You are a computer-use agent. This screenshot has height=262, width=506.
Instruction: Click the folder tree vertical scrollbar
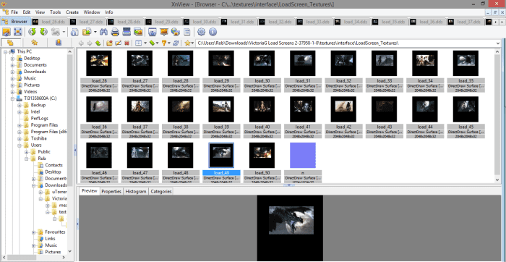point(70,152)
